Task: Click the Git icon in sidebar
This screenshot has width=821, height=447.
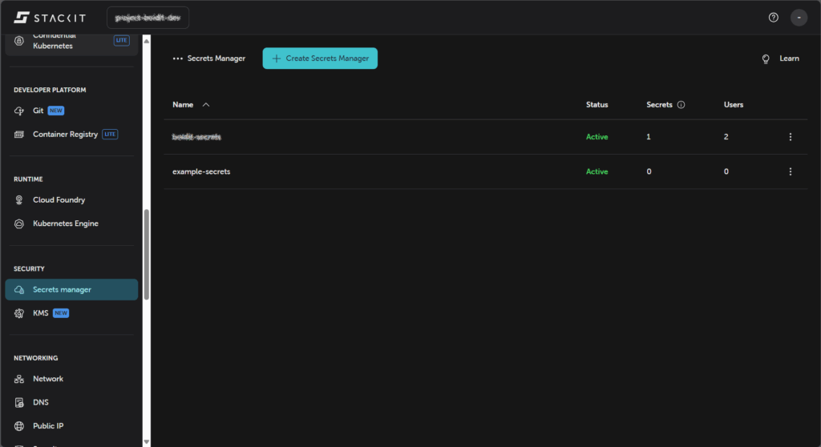Action: 19,111
